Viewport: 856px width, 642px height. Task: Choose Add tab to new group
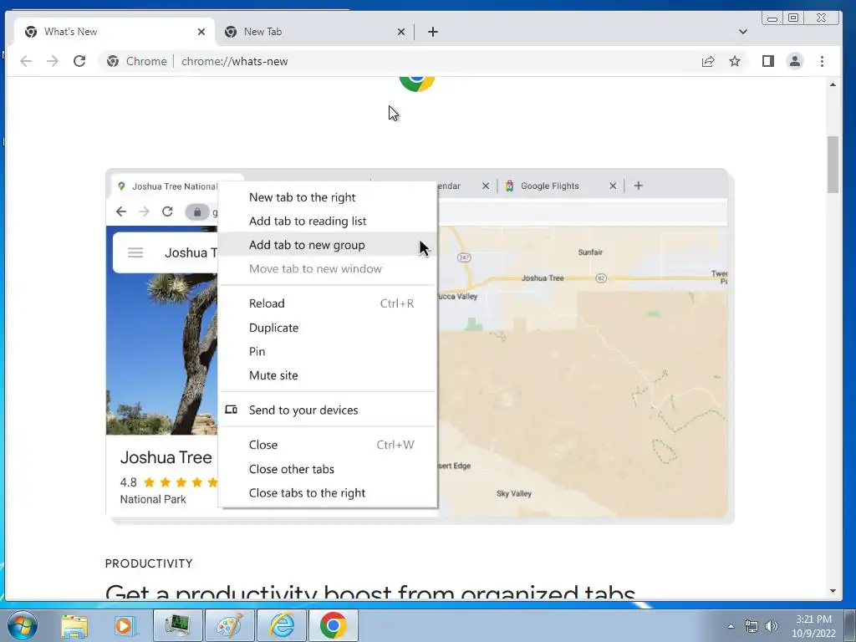tap(328, 245)
